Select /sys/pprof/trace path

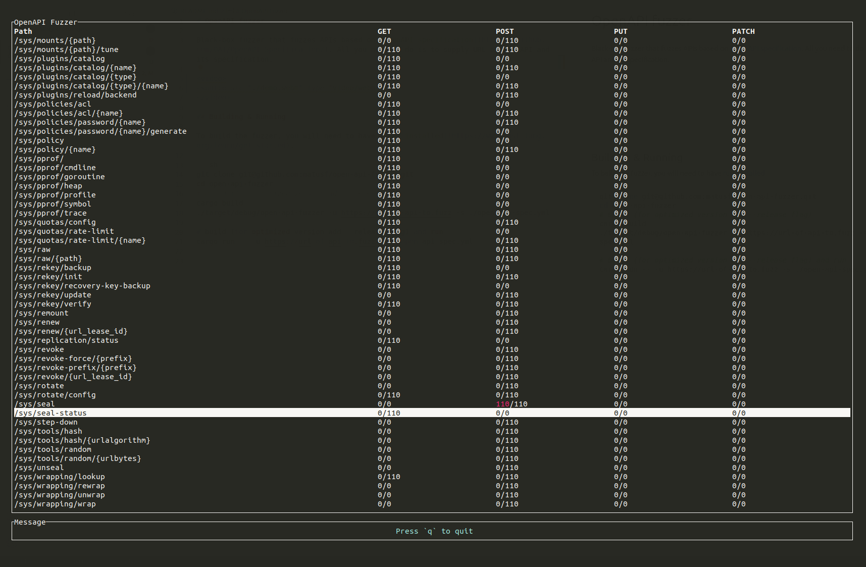click(50, 213)
